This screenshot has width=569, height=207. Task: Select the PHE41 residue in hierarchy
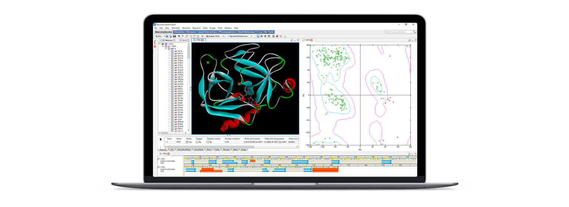(180, 105)
